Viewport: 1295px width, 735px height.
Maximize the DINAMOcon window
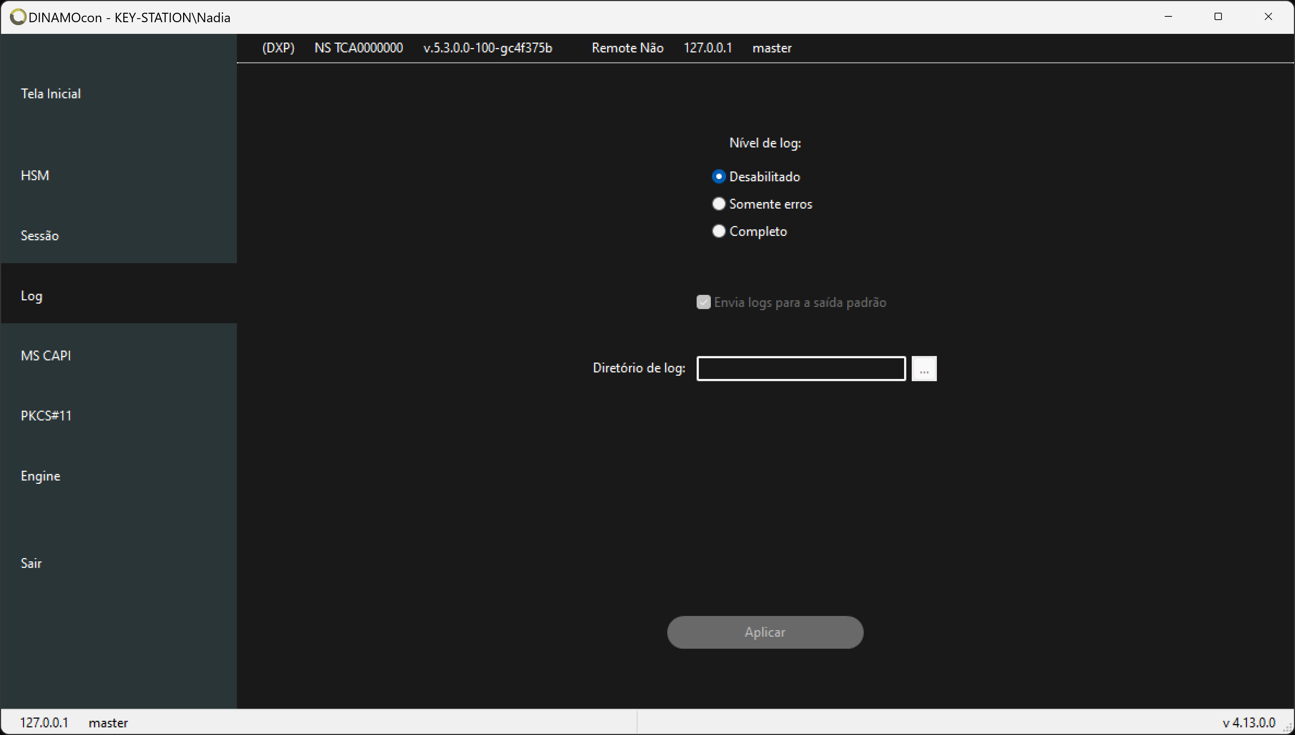tap(1218, 17)
